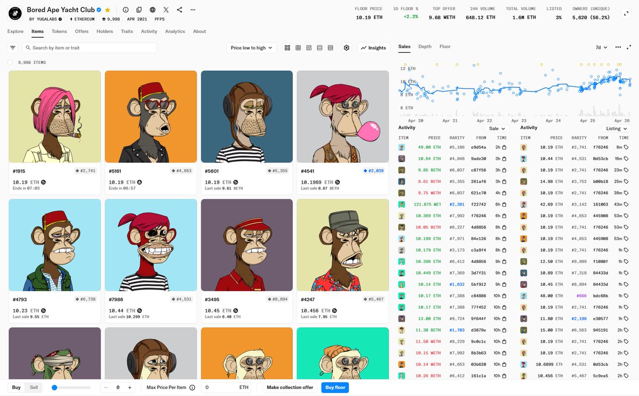Increase item quantity with plus button

(129, 387)
